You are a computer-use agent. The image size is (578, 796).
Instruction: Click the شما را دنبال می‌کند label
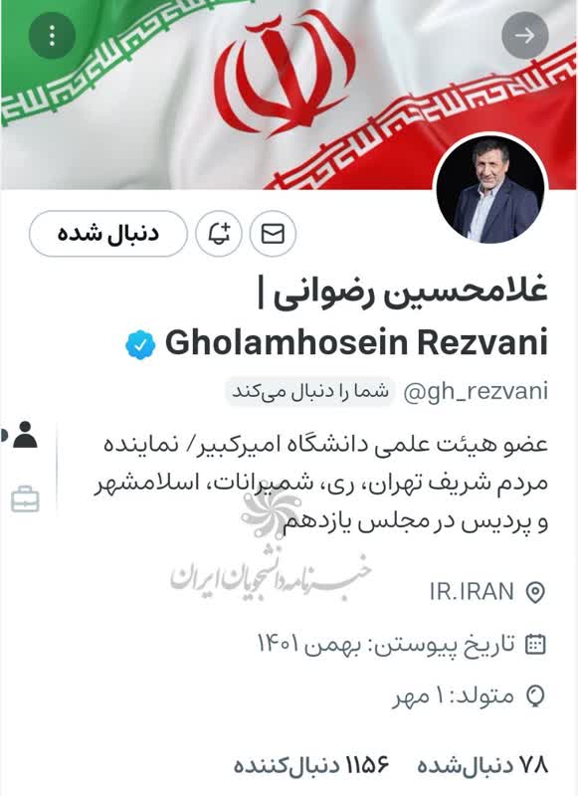[x=309, y=391]
